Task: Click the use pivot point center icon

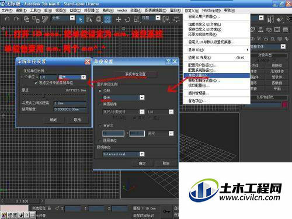Action: click(166, 19)
